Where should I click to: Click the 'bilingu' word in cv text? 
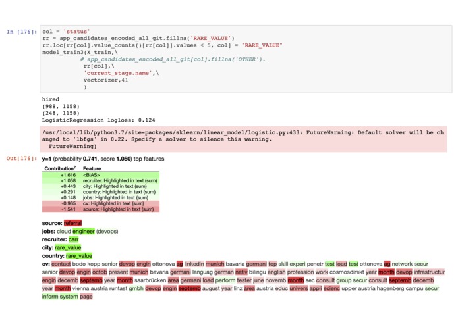257,272
